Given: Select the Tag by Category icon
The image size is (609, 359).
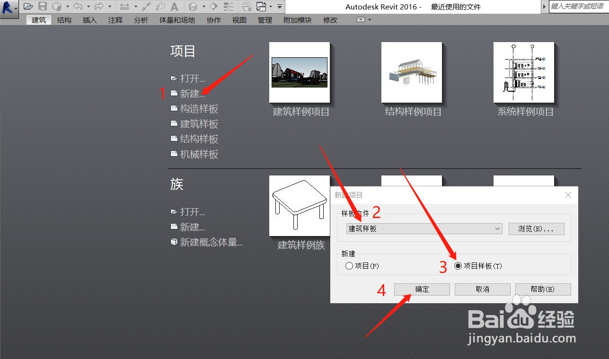Looking at the screenshot, I should [160, 6].
